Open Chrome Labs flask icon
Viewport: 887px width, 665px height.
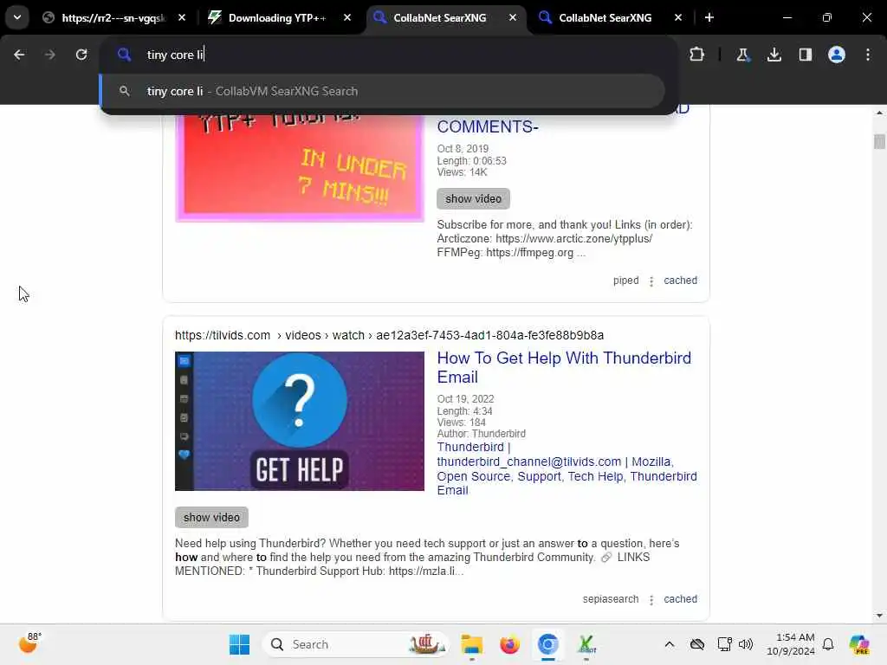coord(742,55)
